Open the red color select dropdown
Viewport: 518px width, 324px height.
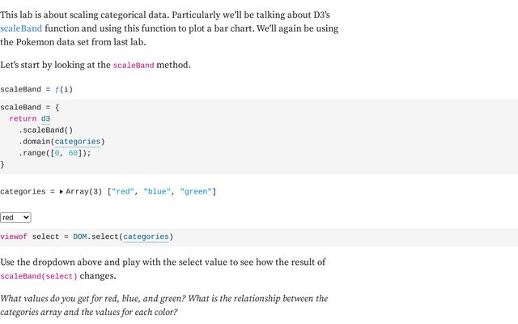click(15, 218)
